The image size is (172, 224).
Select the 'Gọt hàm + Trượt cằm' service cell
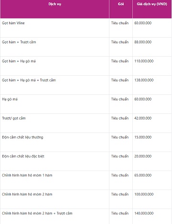click(54, 47)
